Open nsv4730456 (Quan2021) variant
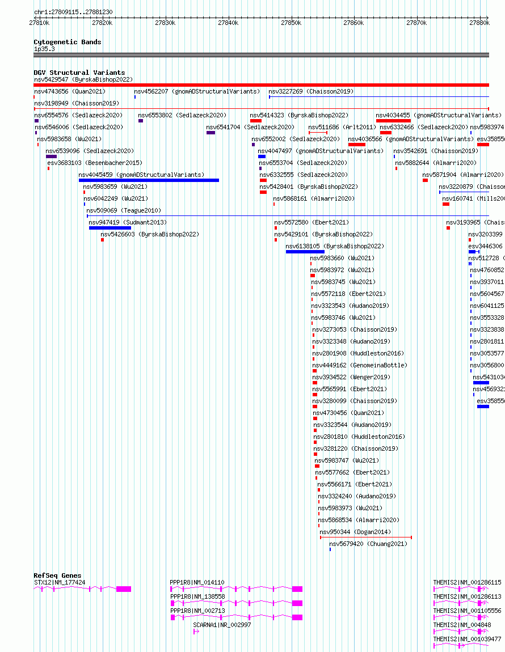Image resolution: width=505 pixels, height=652 pixels. click(349, 413)
